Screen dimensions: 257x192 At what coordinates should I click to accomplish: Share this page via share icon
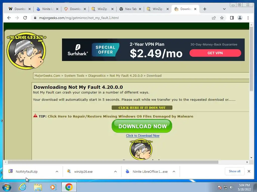click(x=214, y=18)
